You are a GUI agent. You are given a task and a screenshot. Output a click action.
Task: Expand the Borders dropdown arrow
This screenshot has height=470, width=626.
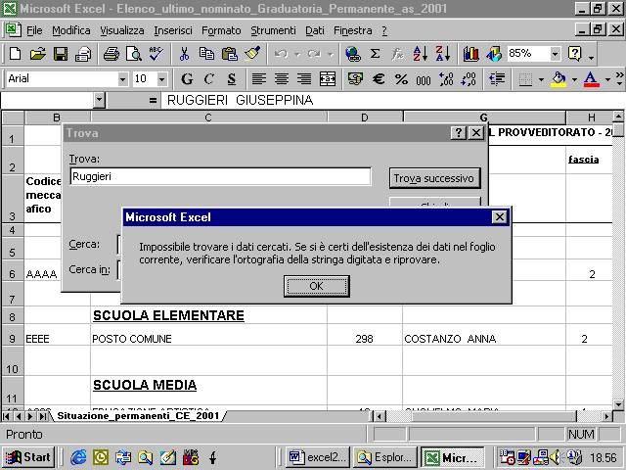[x=541, y=79]
